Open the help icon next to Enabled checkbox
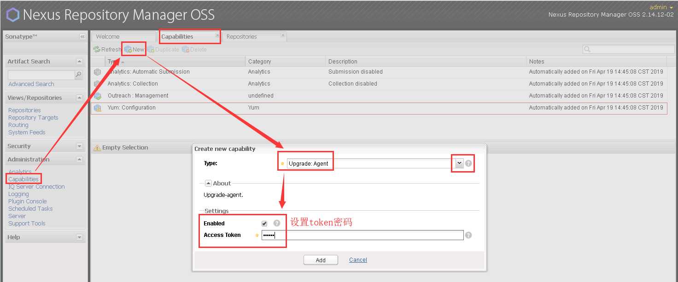 (x=277, y=223)
